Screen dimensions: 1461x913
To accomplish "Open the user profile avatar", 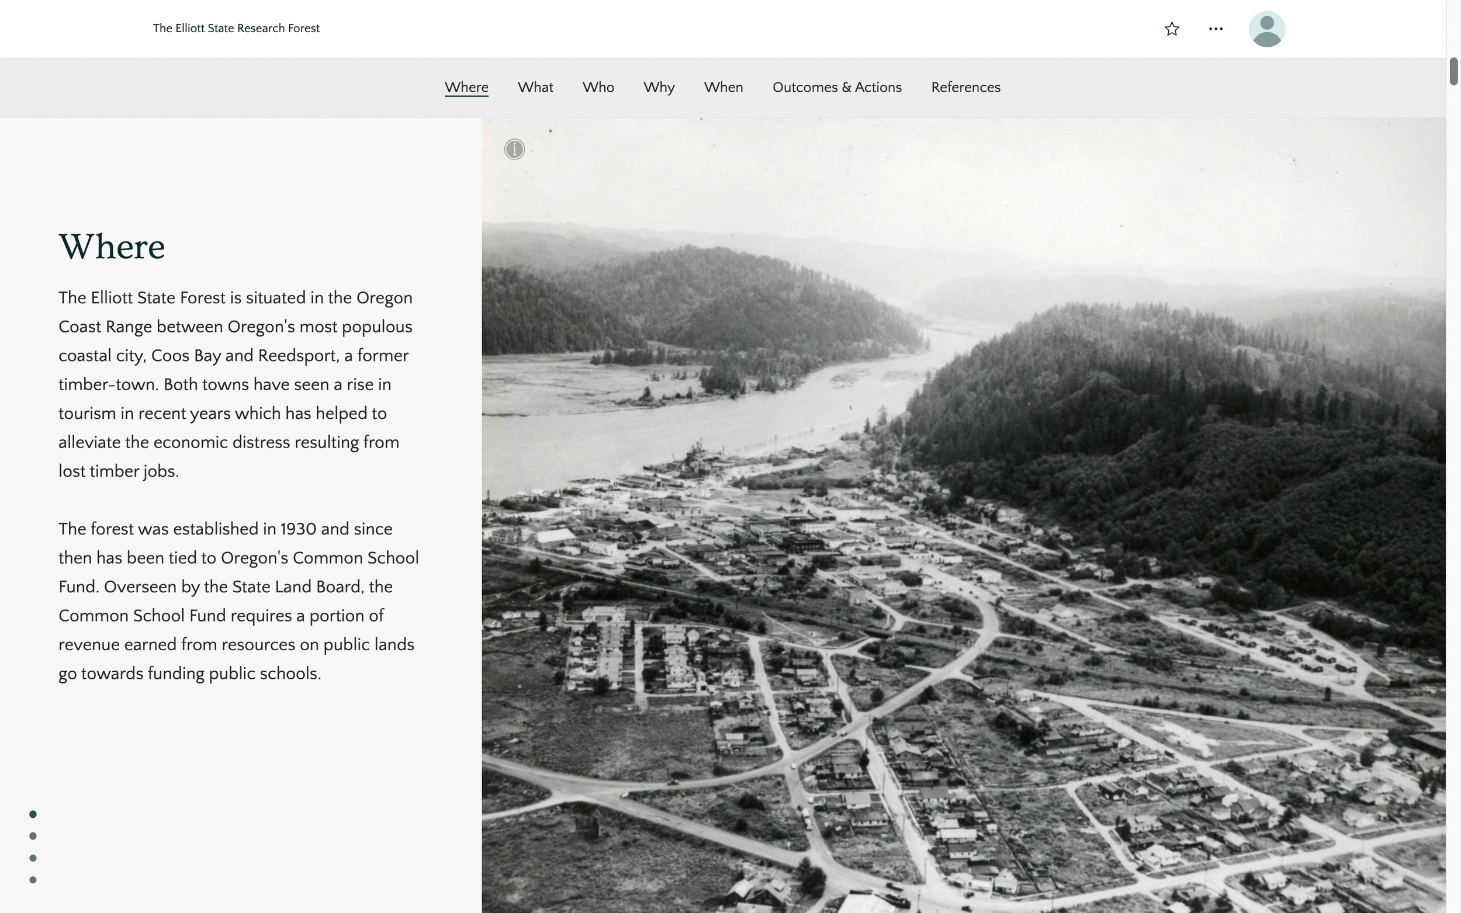I will coord(1266,29).
